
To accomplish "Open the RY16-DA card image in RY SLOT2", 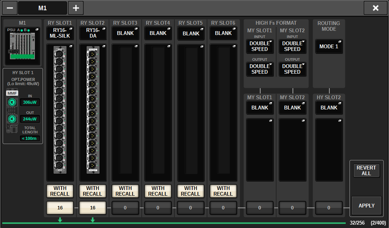I will pyautogui.click(x=93, y=112).
